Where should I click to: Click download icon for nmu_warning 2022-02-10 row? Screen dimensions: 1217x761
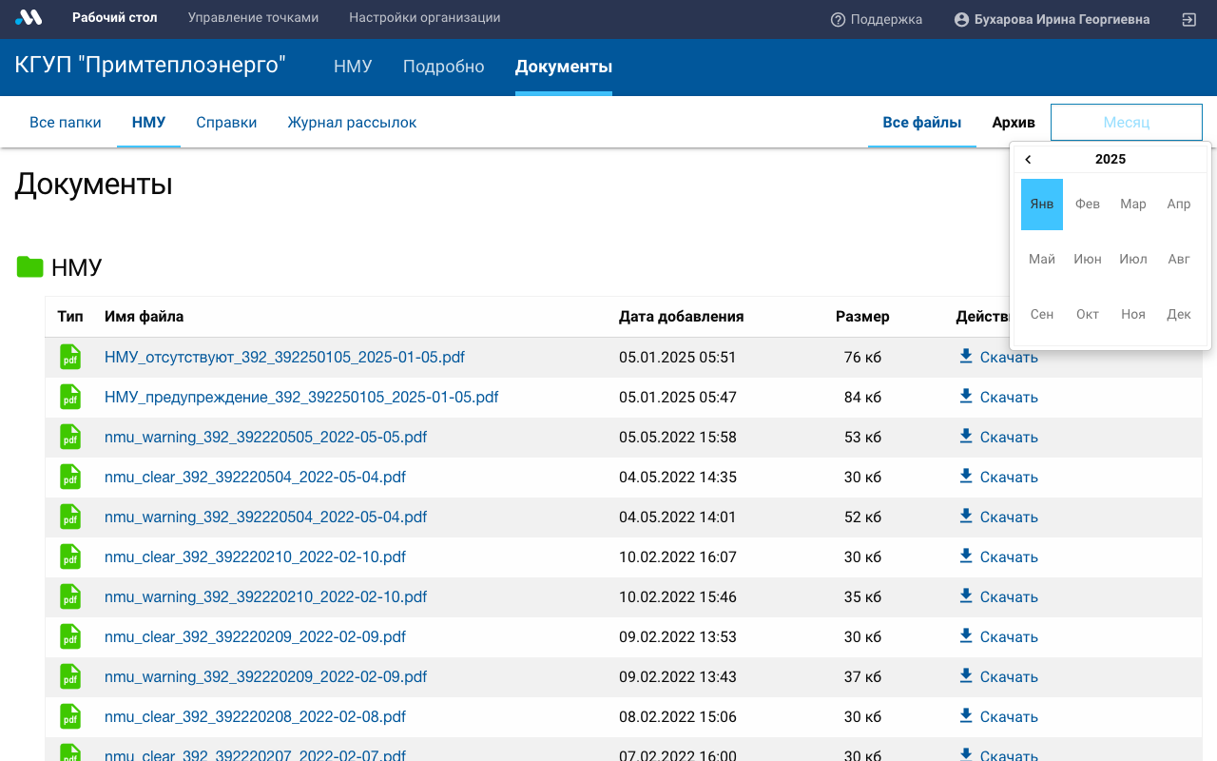pyautogui.click(x=966, y=595)
